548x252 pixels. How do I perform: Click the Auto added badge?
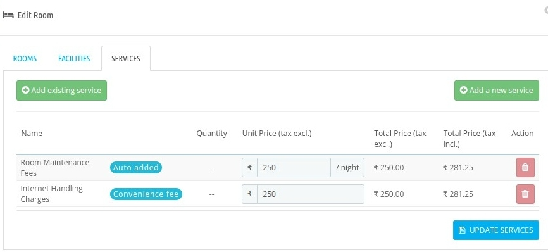pos(136,167)
